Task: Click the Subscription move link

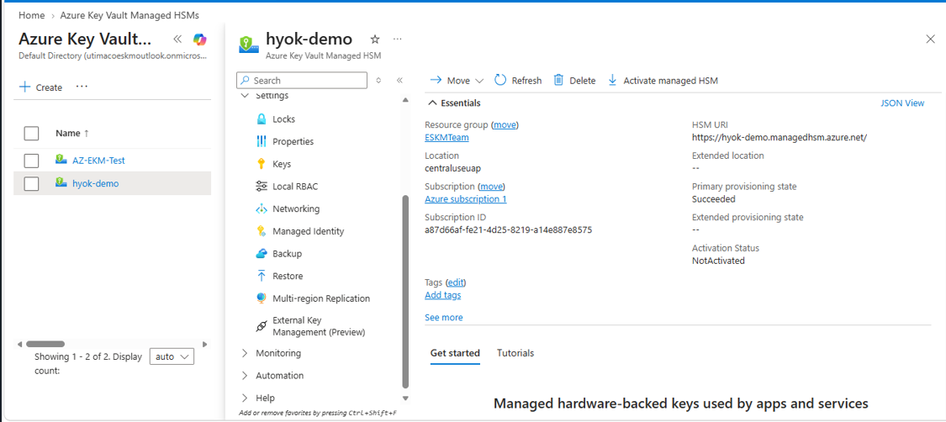Action: coord(491,187)
